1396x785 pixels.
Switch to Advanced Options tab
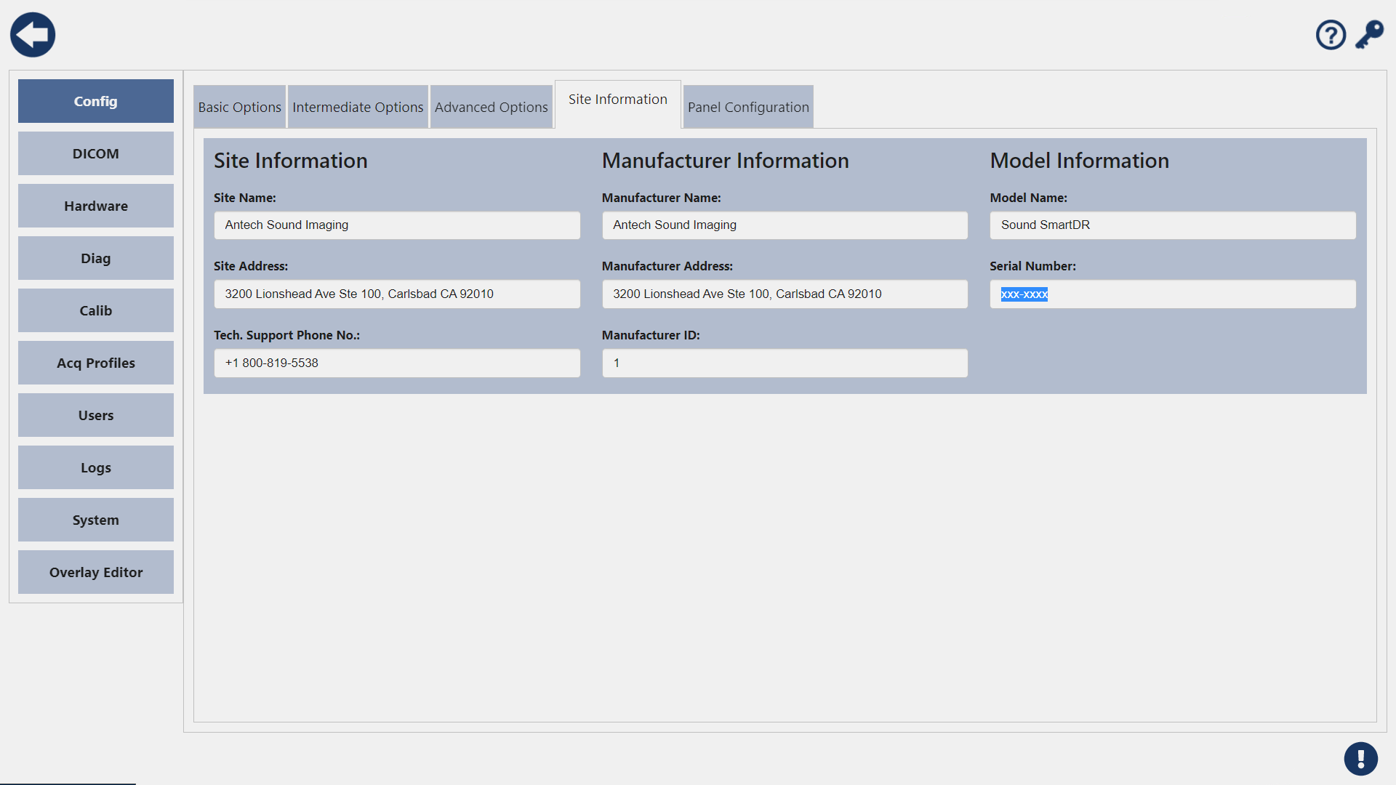pos(492,107)
